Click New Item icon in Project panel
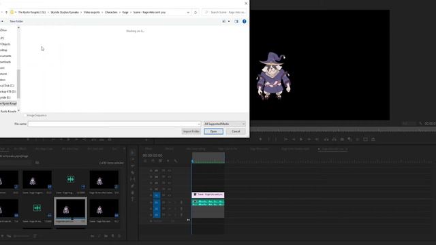 [x=112, y=236]
